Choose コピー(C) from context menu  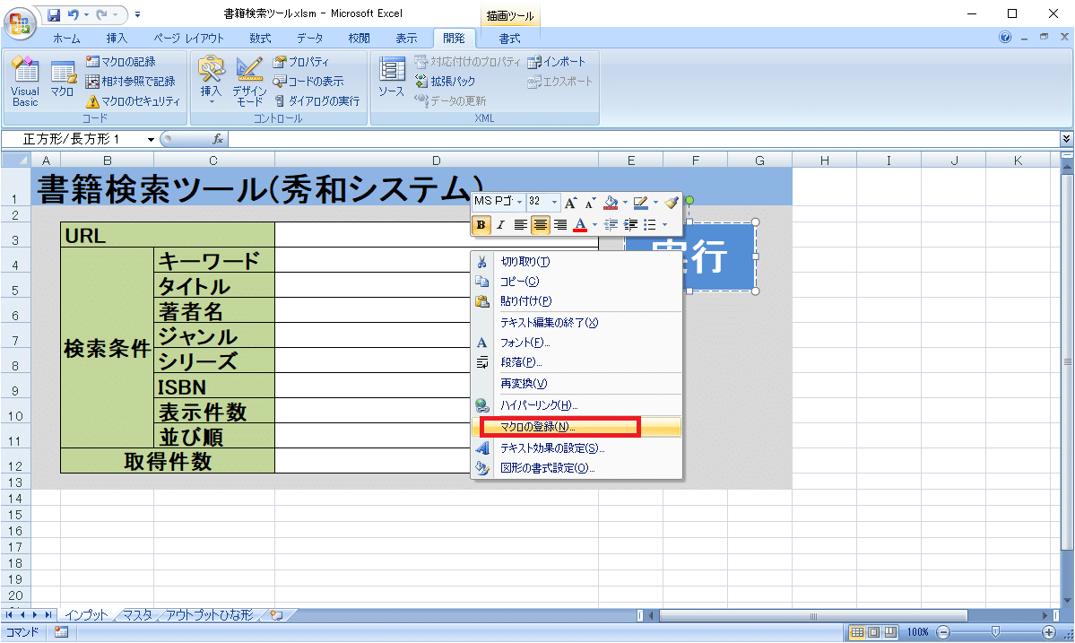576,282
